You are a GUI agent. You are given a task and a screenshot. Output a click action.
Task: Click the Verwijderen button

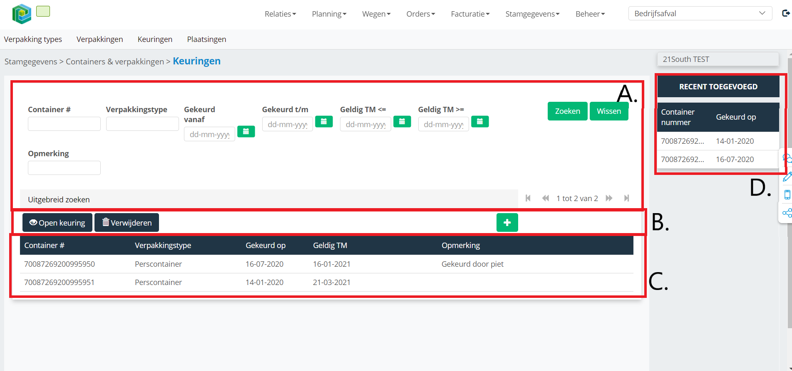pyautogui.click(x=127, y=223)
